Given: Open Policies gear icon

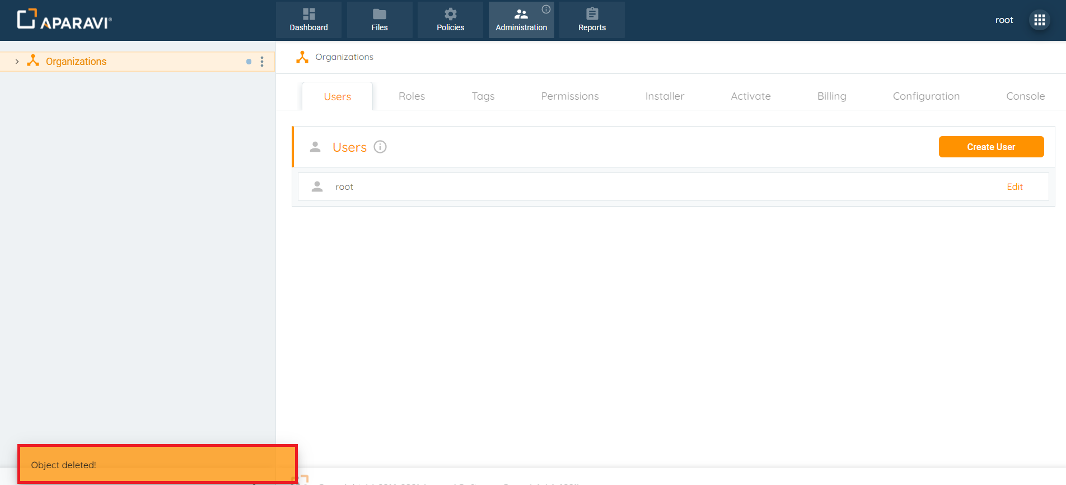Looking at the screenshot, I should 450,14.
